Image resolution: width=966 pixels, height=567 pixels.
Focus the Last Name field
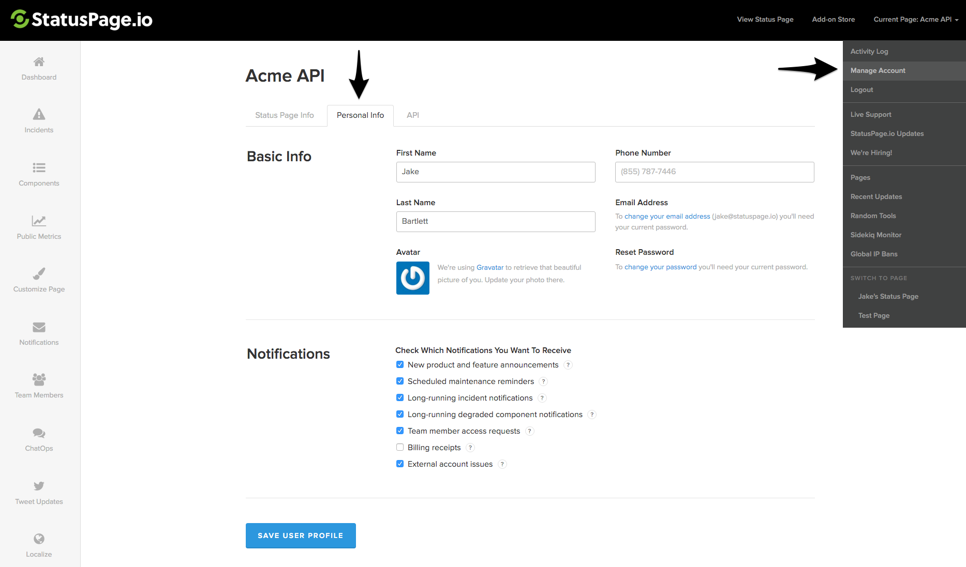coord(496,222)
